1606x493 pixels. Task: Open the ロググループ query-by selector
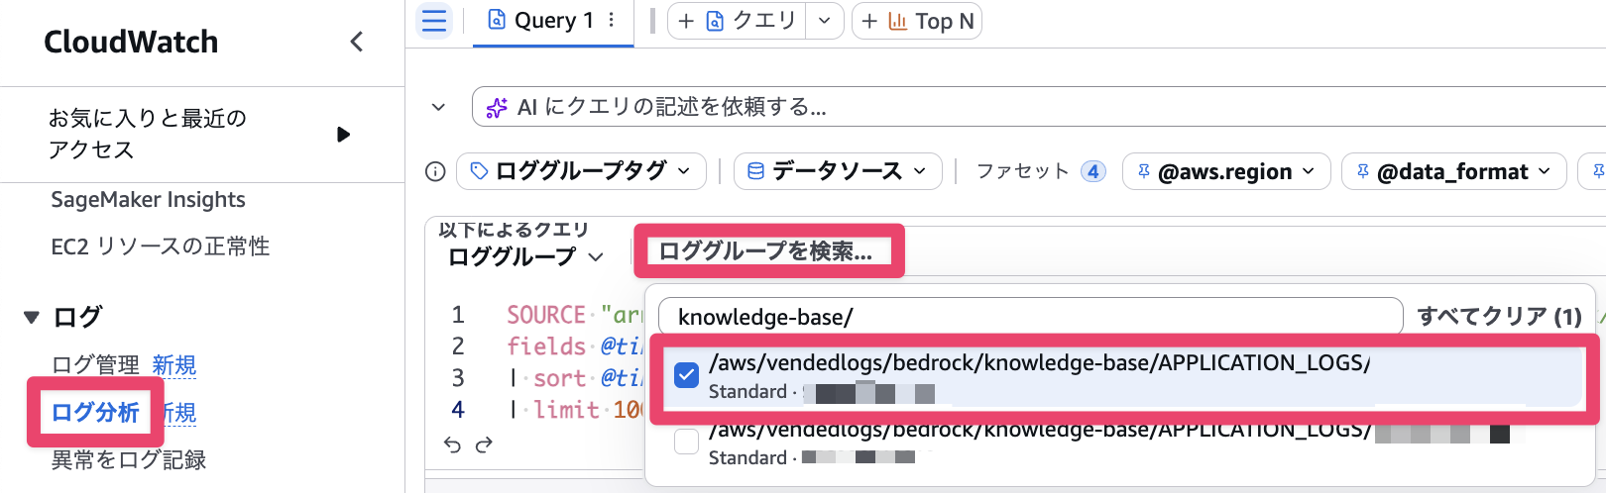[525, 256]
